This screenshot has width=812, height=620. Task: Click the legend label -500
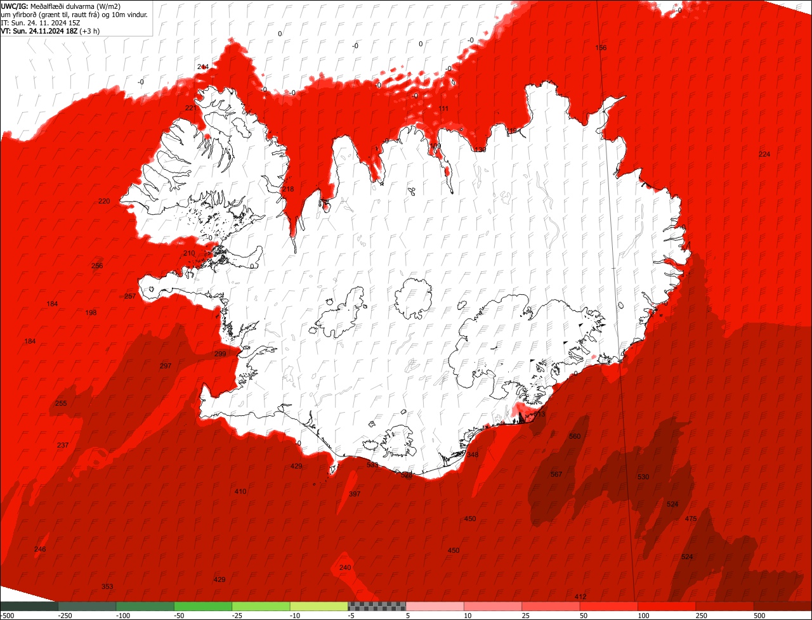(7, 616)
